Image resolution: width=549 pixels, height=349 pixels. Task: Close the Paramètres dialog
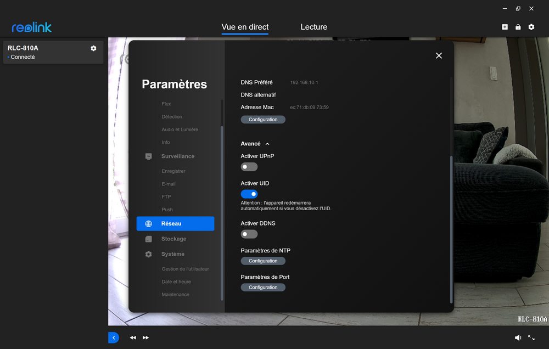[439, 55]
